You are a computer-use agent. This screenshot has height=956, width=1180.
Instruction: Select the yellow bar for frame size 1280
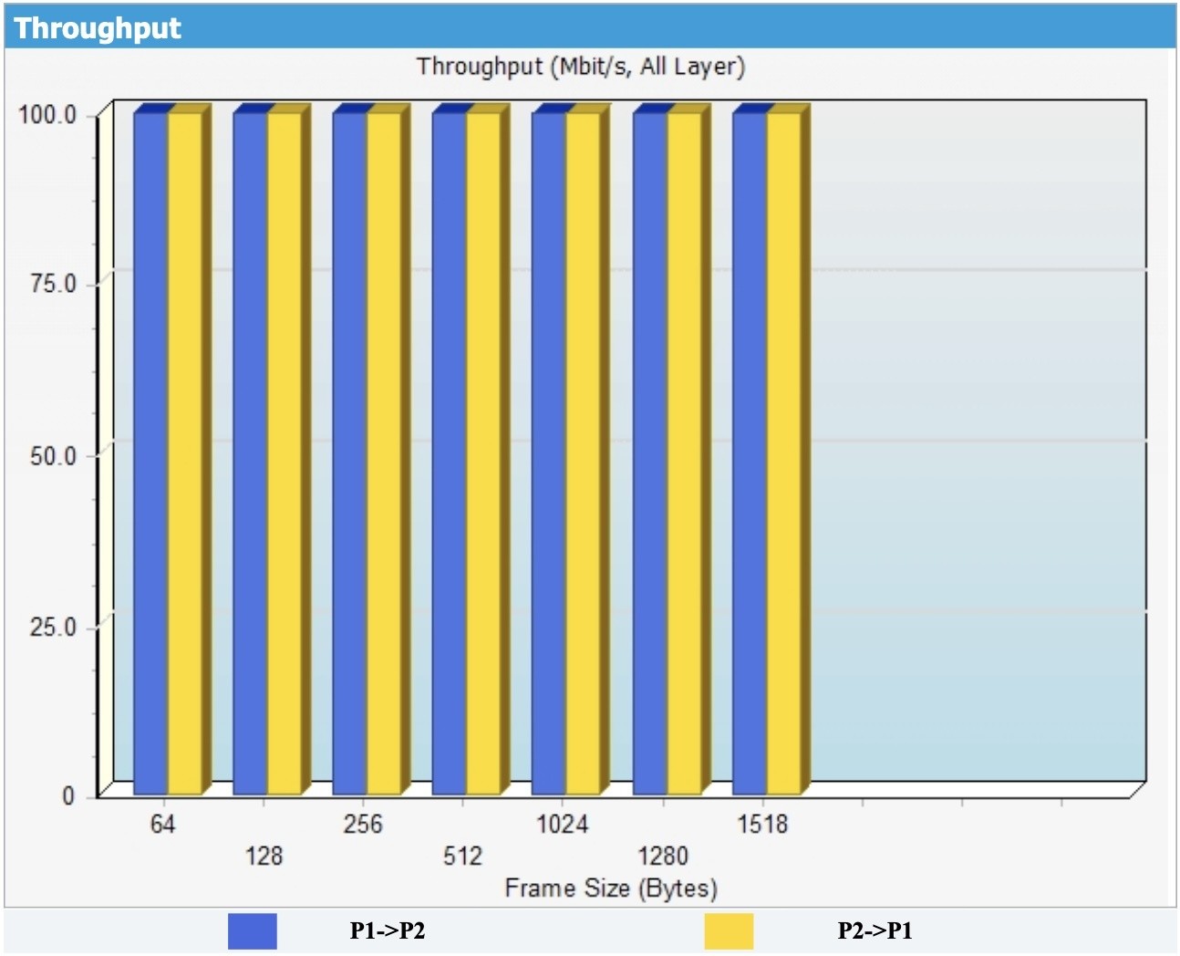[685, 453]
